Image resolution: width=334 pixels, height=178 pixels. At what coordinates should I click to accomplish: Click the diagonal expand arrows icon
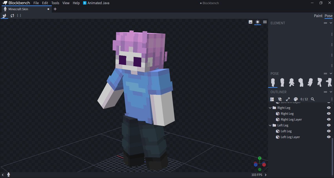click(288, 99)
